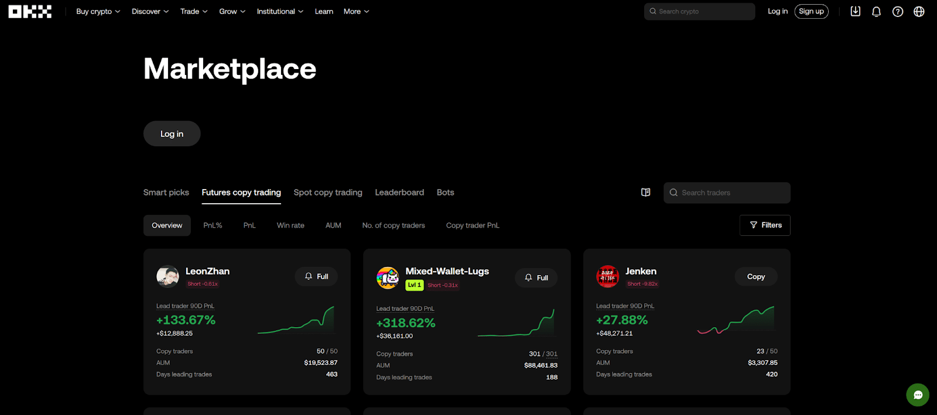Click Mixed-Wallet-Lugs PnL chart
This screenshot has height=415, width=937.
pyautogui.click(x=516, y=323)
